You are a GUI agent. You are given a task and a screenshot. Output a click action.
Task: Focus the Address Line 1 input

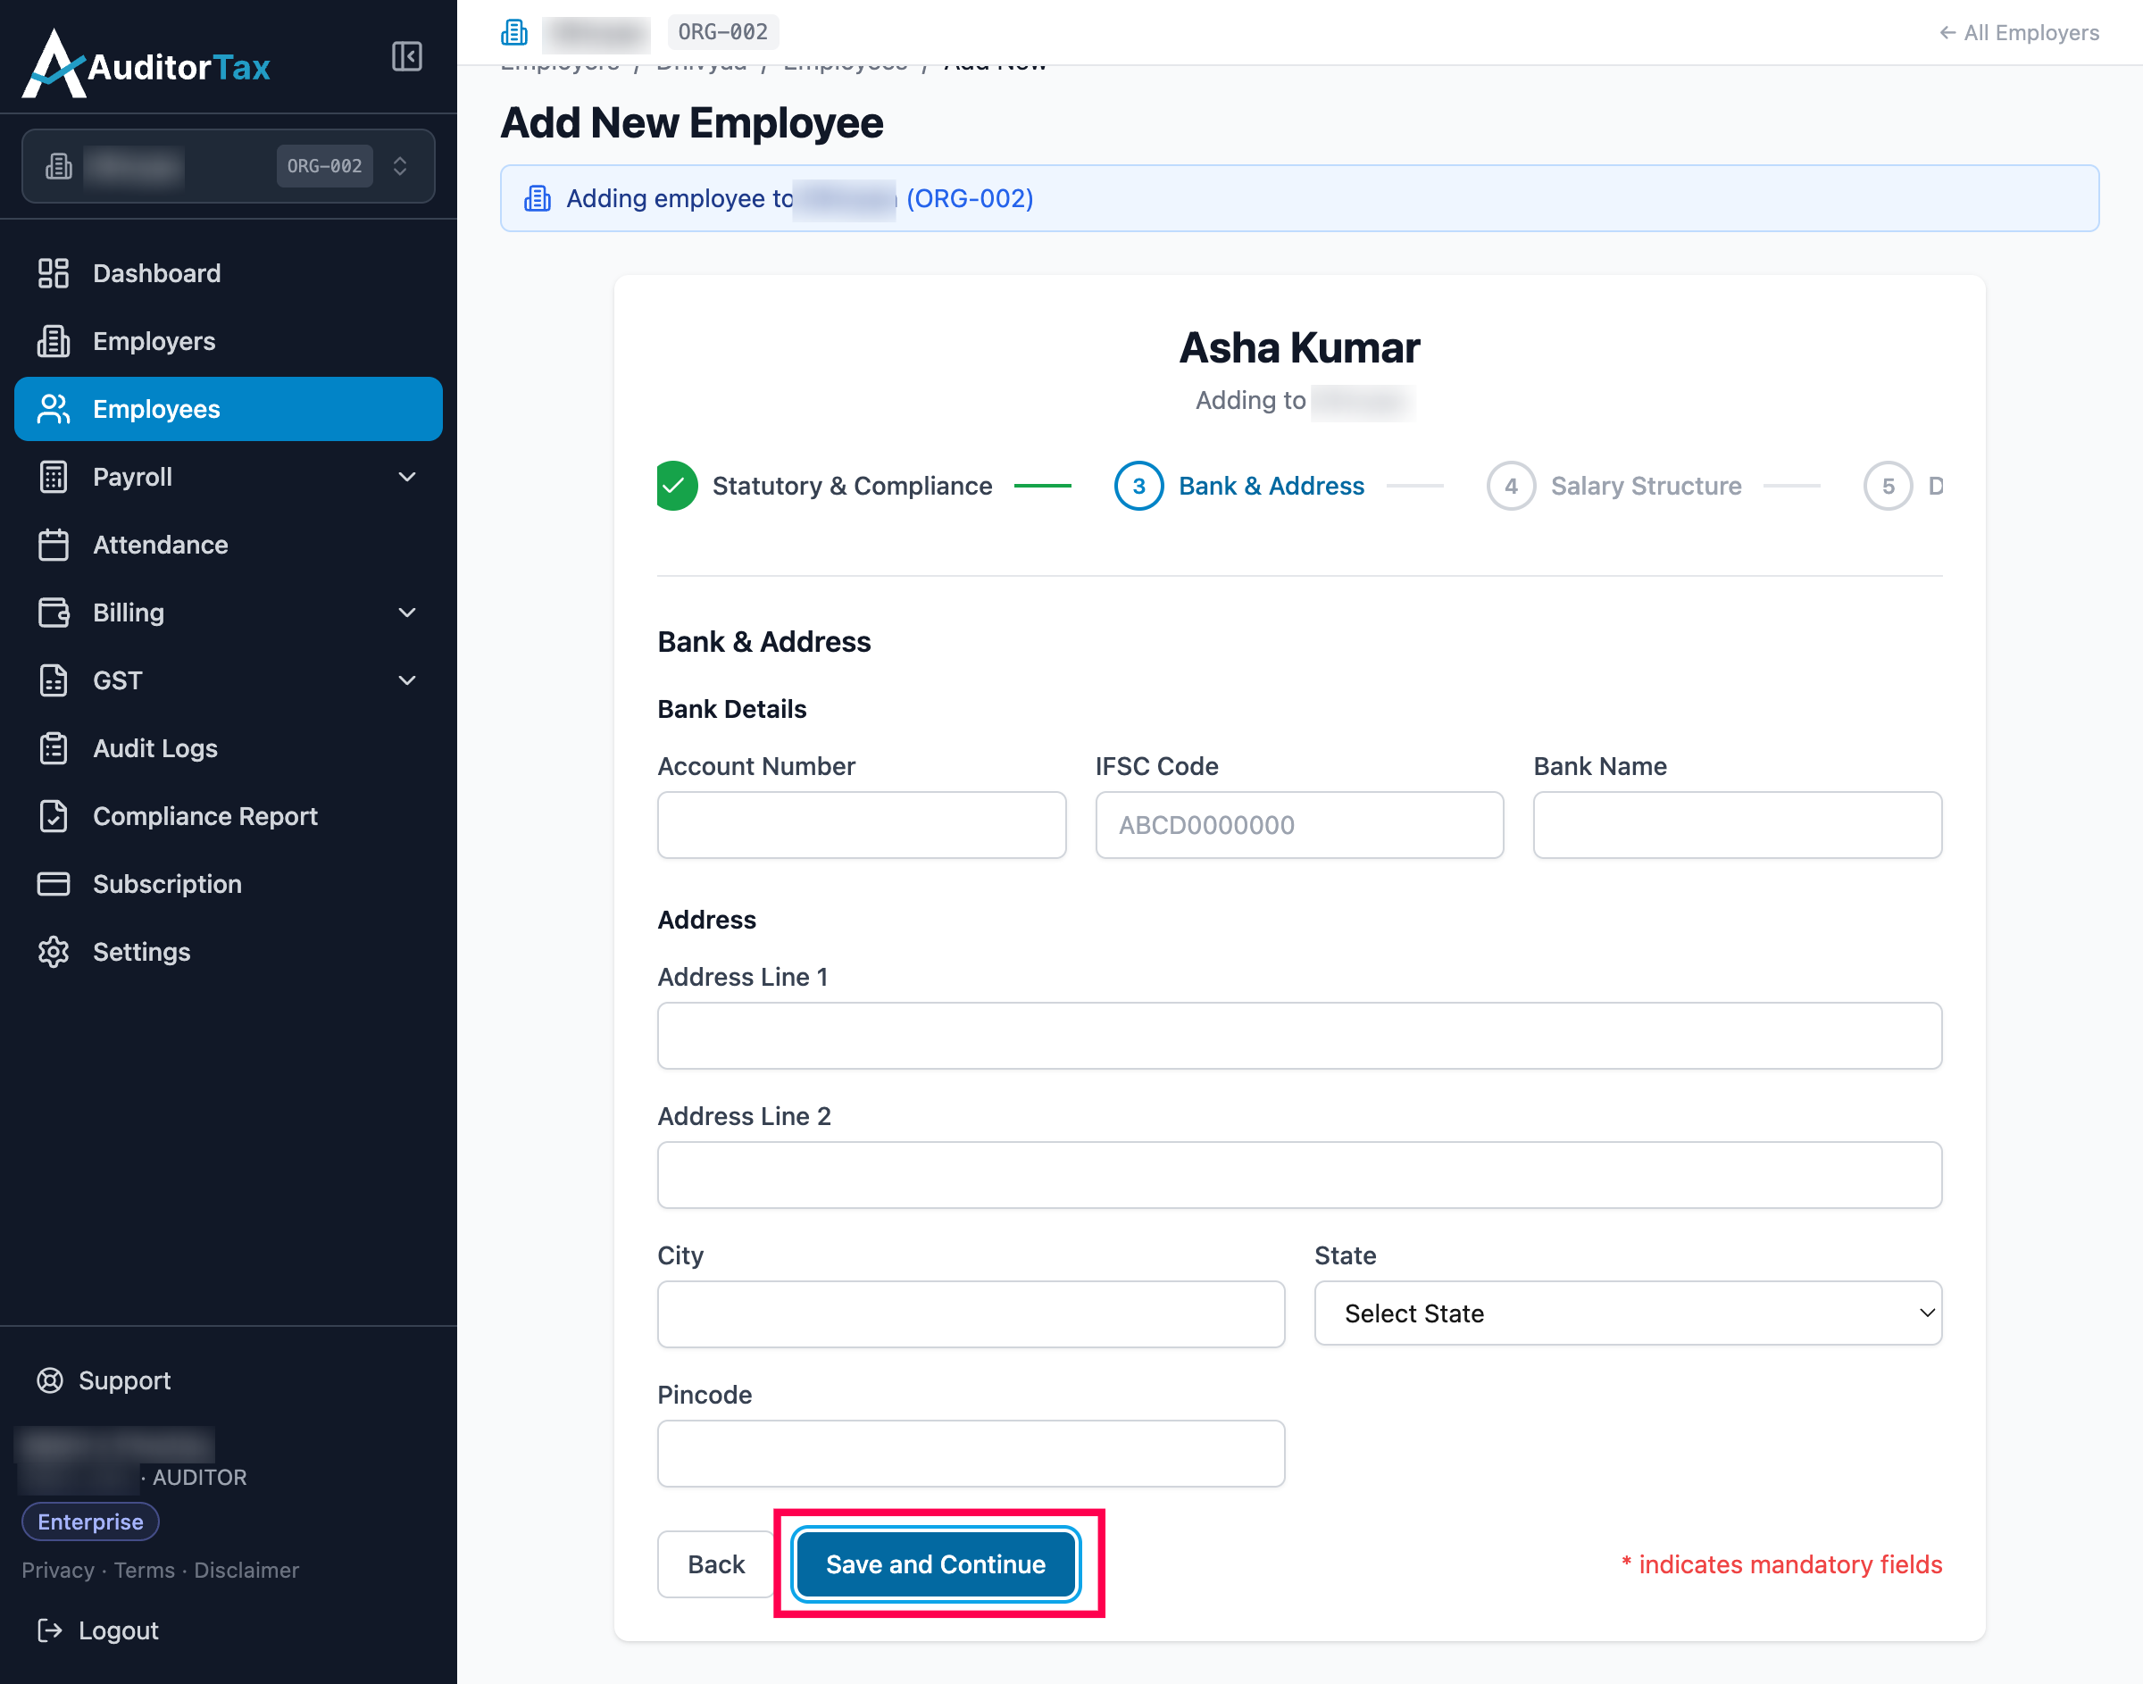click(x=1299, y=1037)
